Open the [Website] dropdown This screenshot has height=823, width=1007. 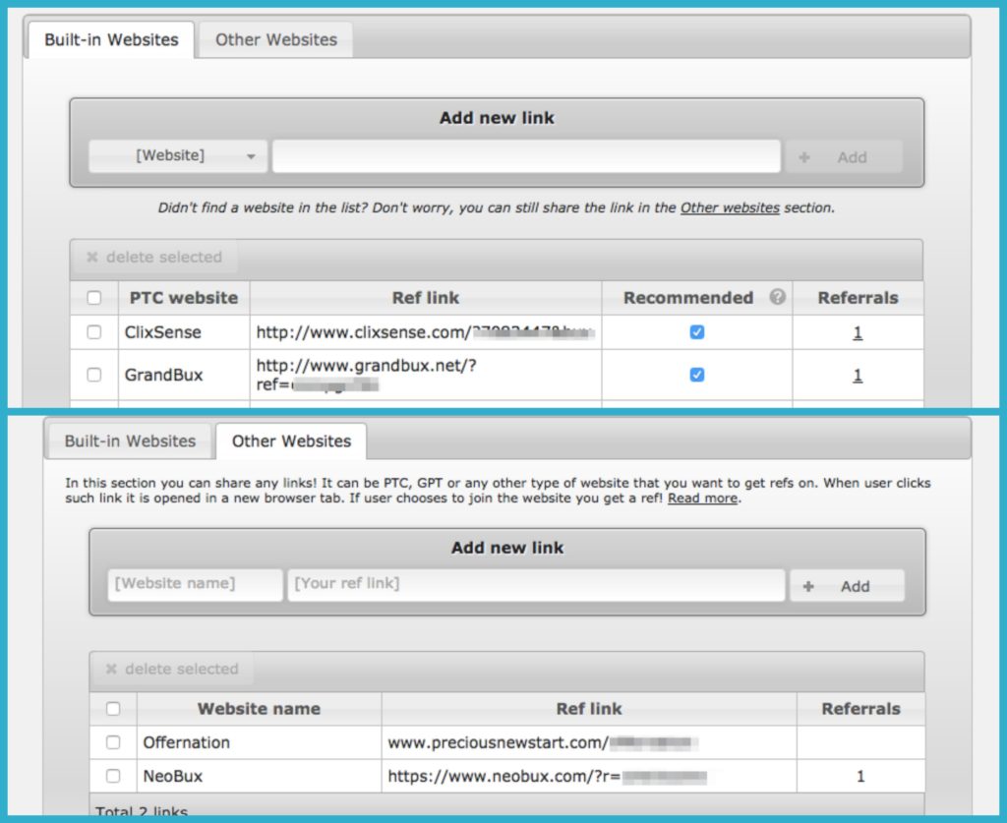click(x=178, y=156)
